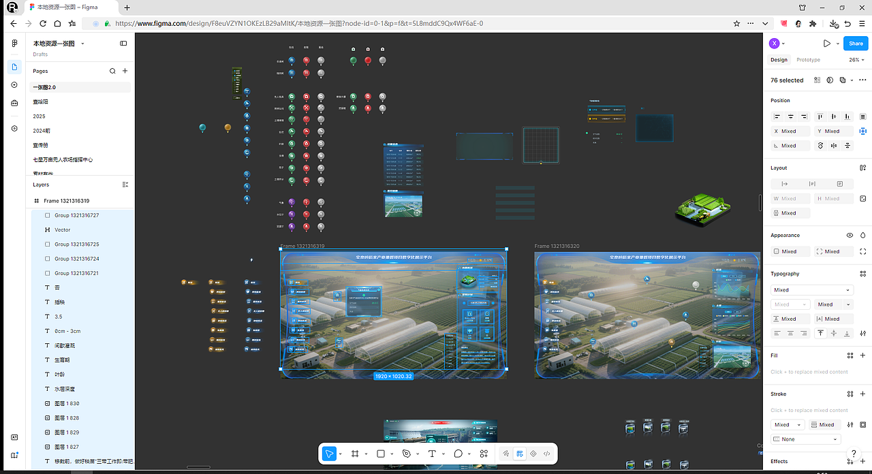Switch to the Prototype tab
The height and width of the screenshot is (474, 872).
point(809,60)
